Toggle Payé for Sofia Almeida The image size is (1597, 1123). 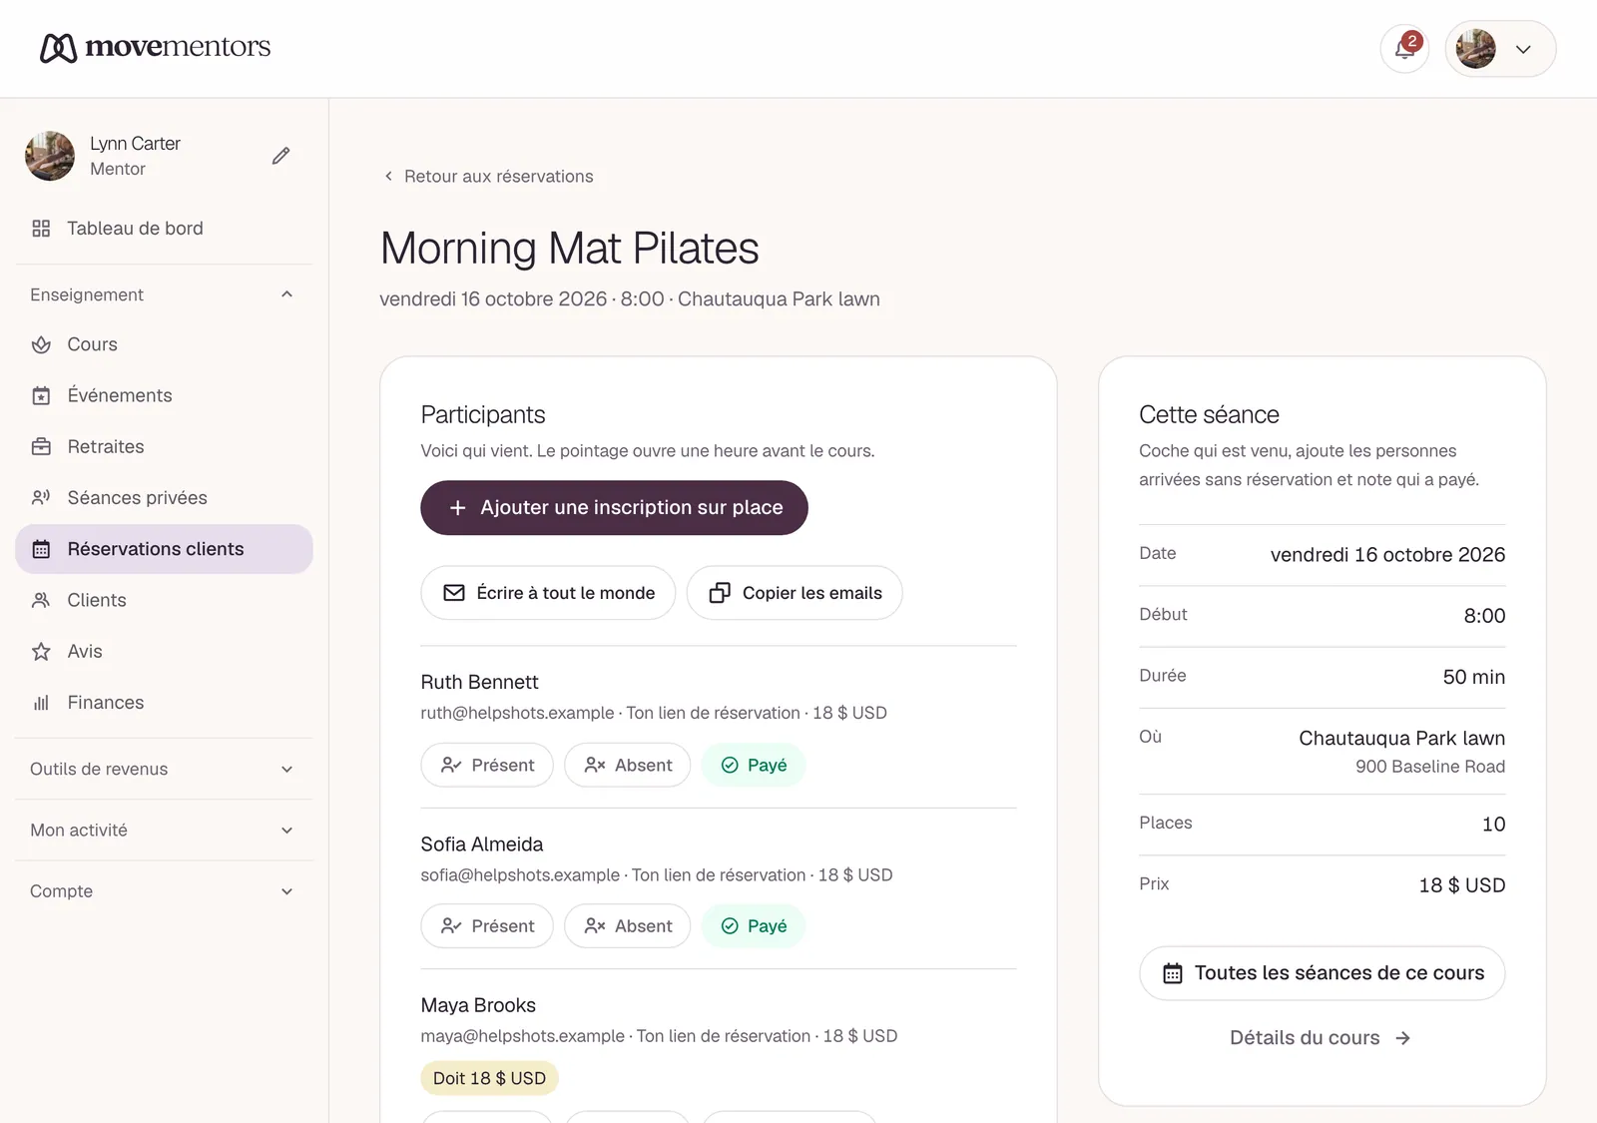tap(754, 926)
